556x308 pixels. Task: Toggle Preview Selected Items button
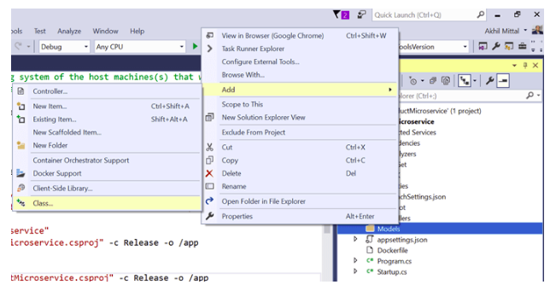click(x=503, y=81)
